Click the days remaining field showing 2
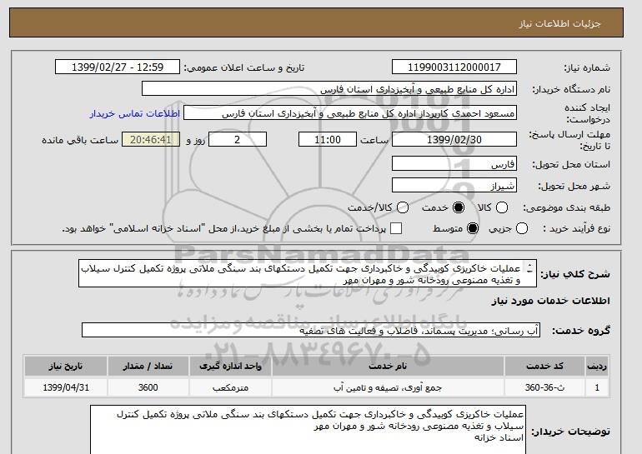This screenshot has width=642, height=454. click(x=238, y=139)
